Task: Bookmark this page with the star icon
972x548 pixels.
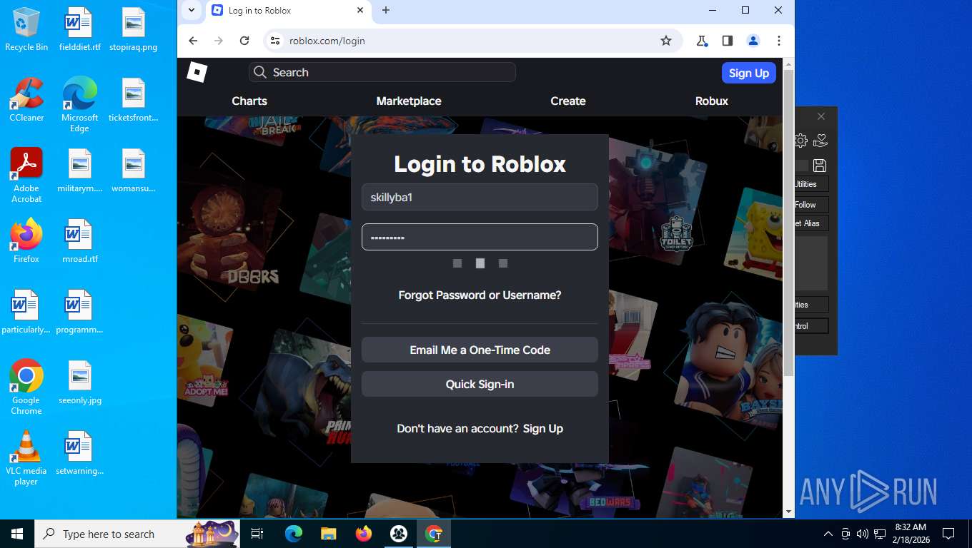Action: tap(666, 41)
